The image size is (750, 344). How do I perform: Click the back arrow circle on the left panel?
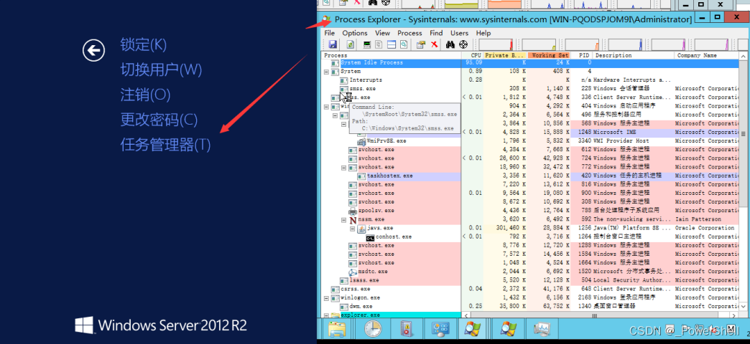pyautogui.click(x=93, y=50)
